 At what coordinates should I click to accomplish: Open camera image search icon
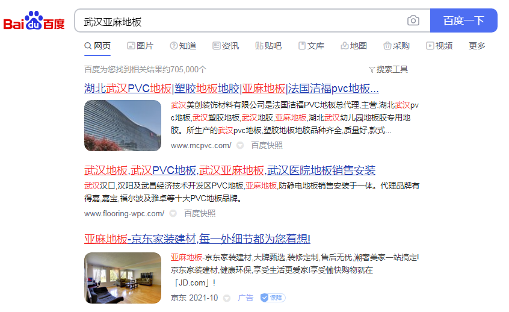point(413,20)
